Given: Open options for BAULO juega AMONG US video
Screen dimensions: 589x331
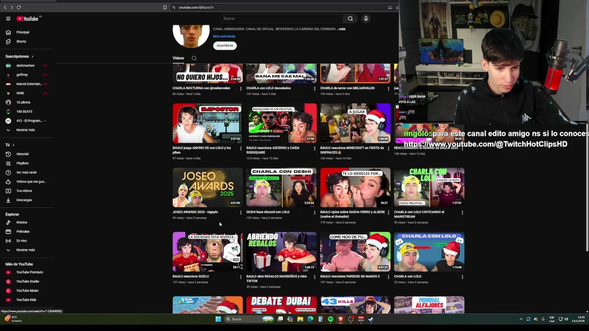Looking at the screenshot, I should coord(241,148).
